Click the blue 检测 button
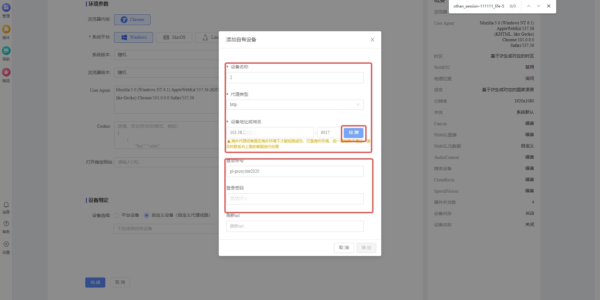This screenshot has height=300, width=600. pos(353,133)
